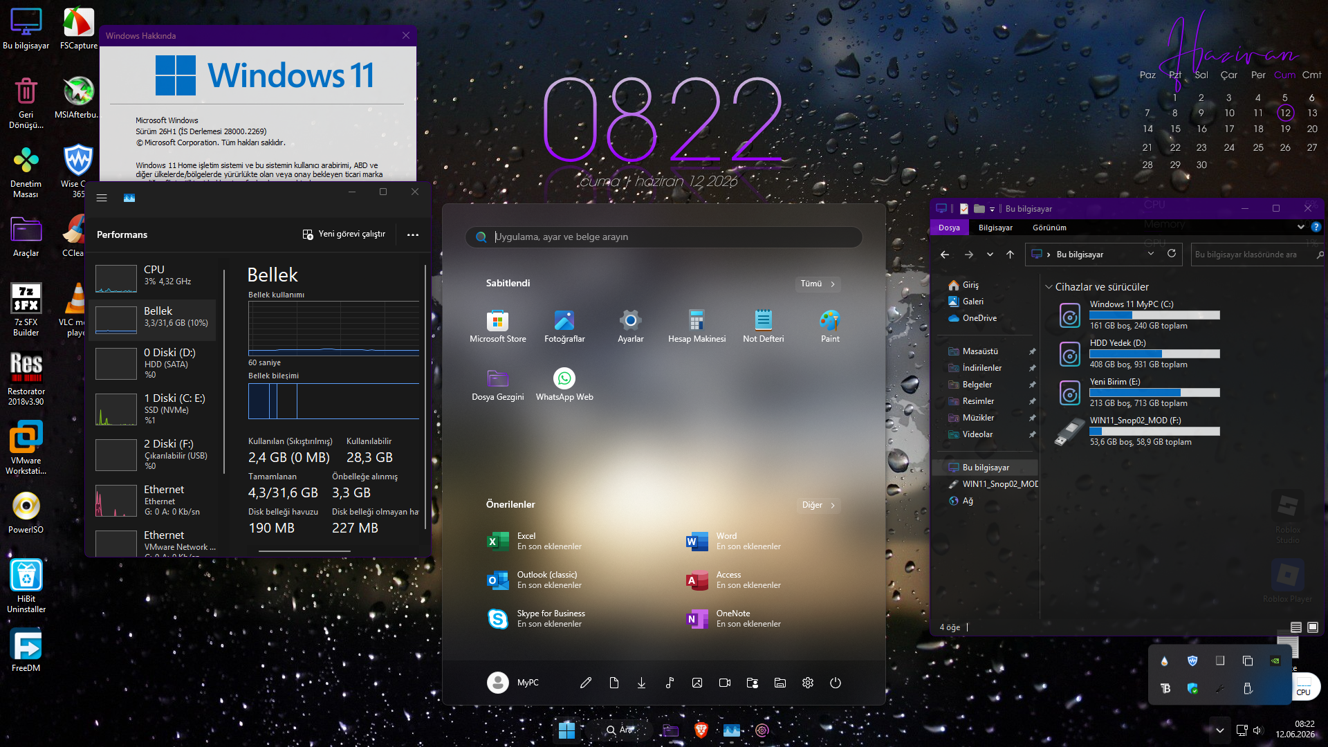Switch File Explorer to details view
The height and width of the screenshot is (747, 1328).
click(x=1296, y=627)
